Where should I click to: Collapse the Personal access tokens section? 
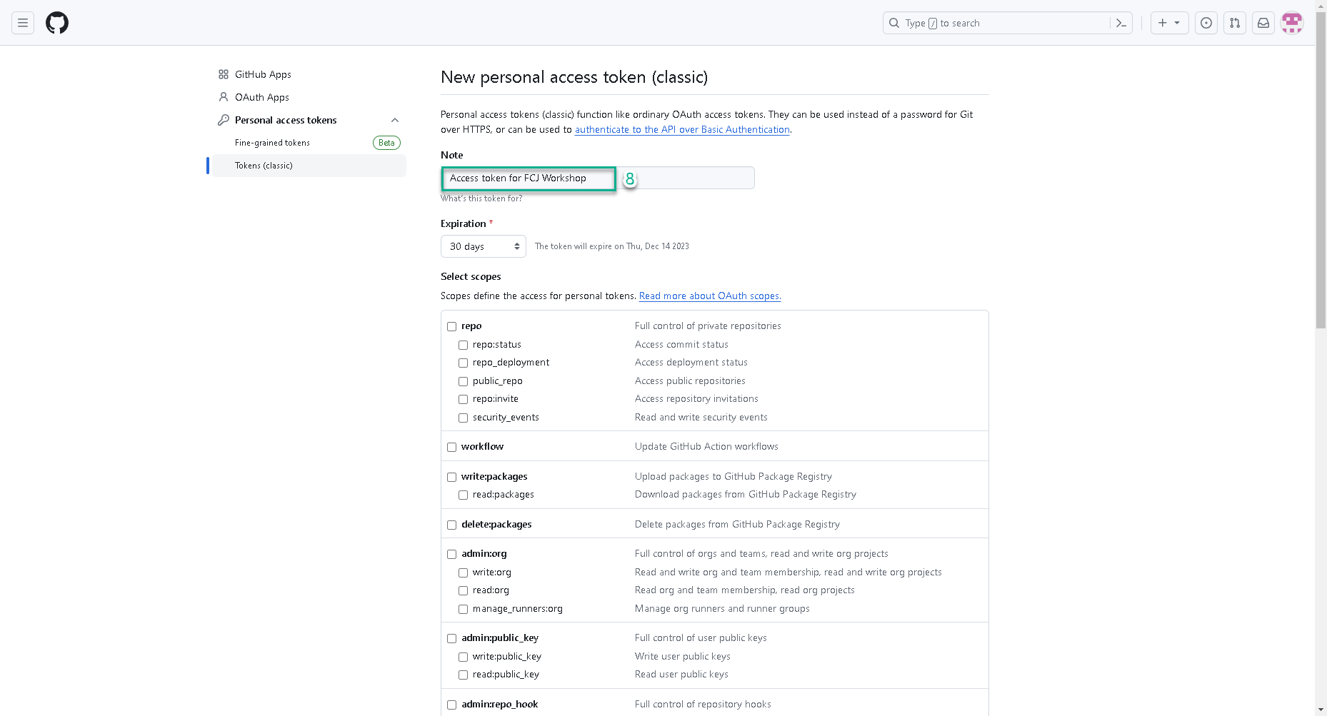point(395,120)
